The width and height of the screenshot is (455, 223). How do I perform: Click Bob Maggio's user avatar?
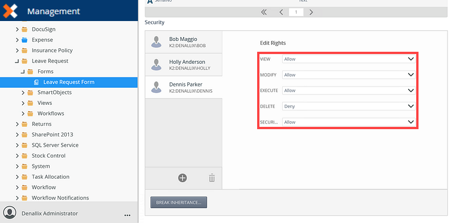[156, 42]
